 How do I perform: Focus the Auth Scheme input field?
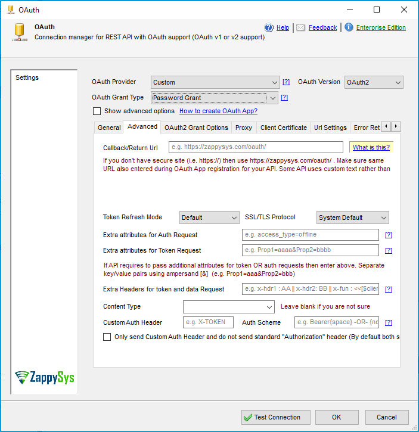[x=337, y=322]
